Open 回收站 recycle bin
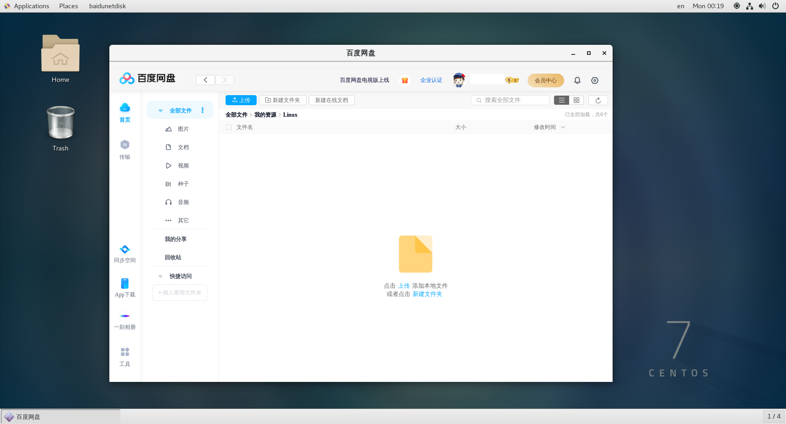The width and height of the screenshot is (786, 424). click(x=173, y=258)
